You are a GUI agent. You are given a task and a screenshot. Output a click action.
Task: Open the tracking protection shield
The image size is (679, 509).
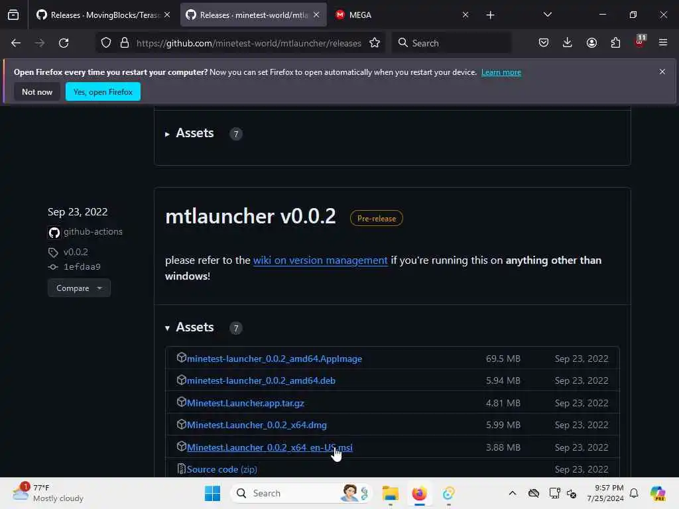[106, 43]
